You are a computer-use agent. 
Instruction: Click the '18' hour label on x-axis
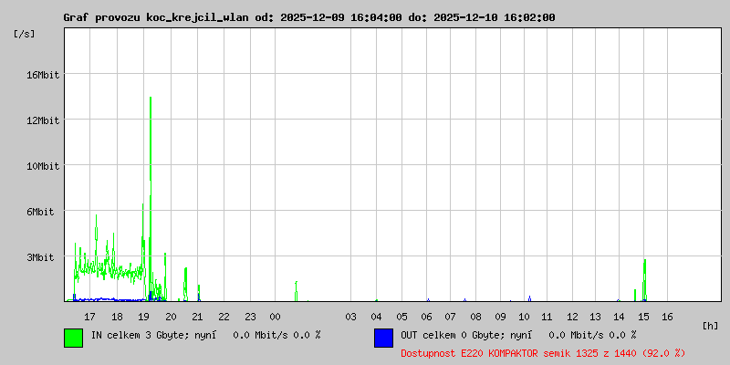point(117,317)
